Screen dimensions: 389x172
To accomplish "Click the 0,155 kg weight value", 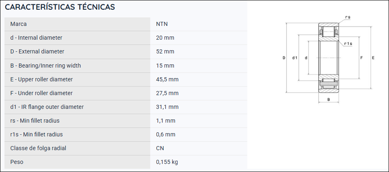I will click(167, 162).
